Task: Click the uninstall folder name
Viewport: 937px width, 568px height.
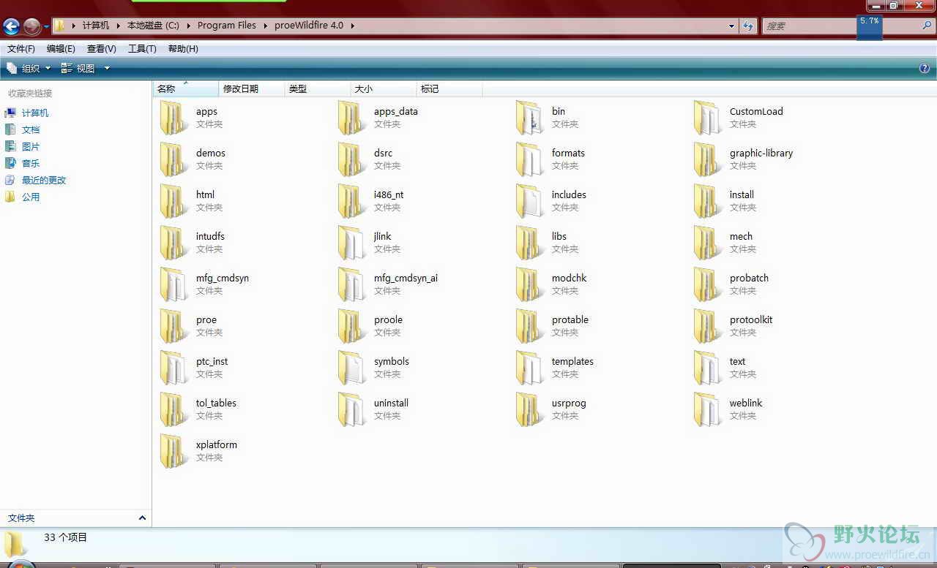Action: (x=391, y=404)
